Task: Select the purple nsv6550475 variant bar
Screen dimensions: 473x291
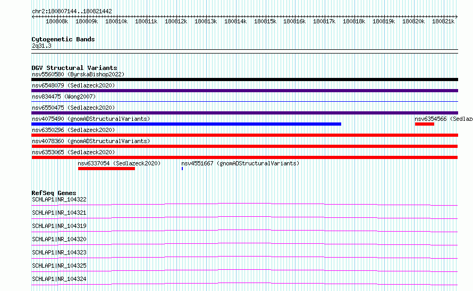Action: 244,113
